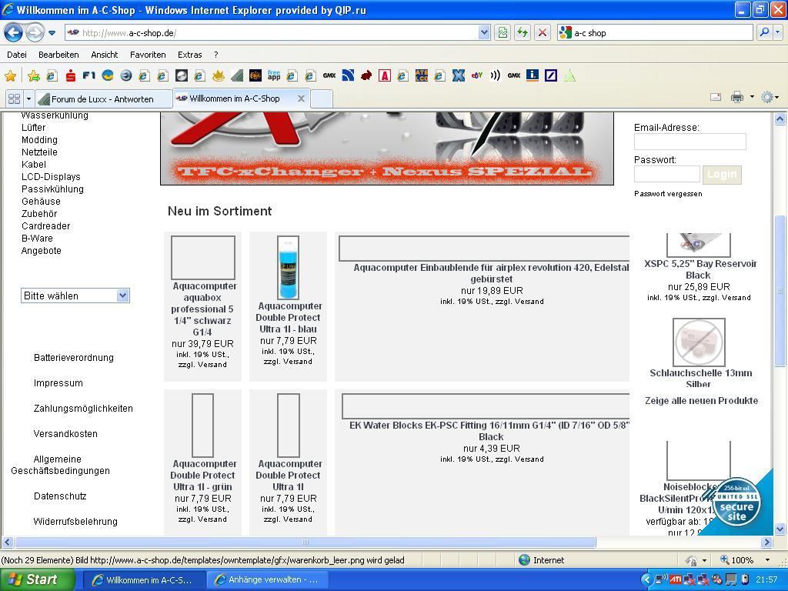Image resolution: width=788 pixels, height=591 pixels.
Task: Click the TFC-xChanger Nexus SPEZIAL banner
Action: click(386, 149)
